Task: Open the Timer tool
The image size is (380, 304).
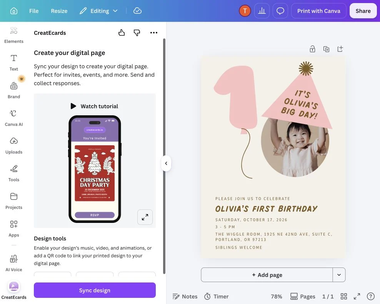Action: point(217,296)
